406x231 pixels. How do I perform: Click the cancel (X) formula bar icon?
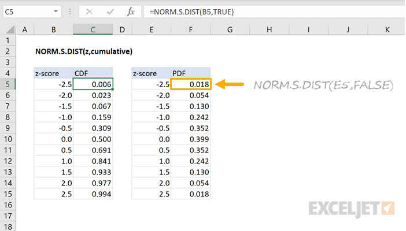pyautogui.click(x=89, y=12)
